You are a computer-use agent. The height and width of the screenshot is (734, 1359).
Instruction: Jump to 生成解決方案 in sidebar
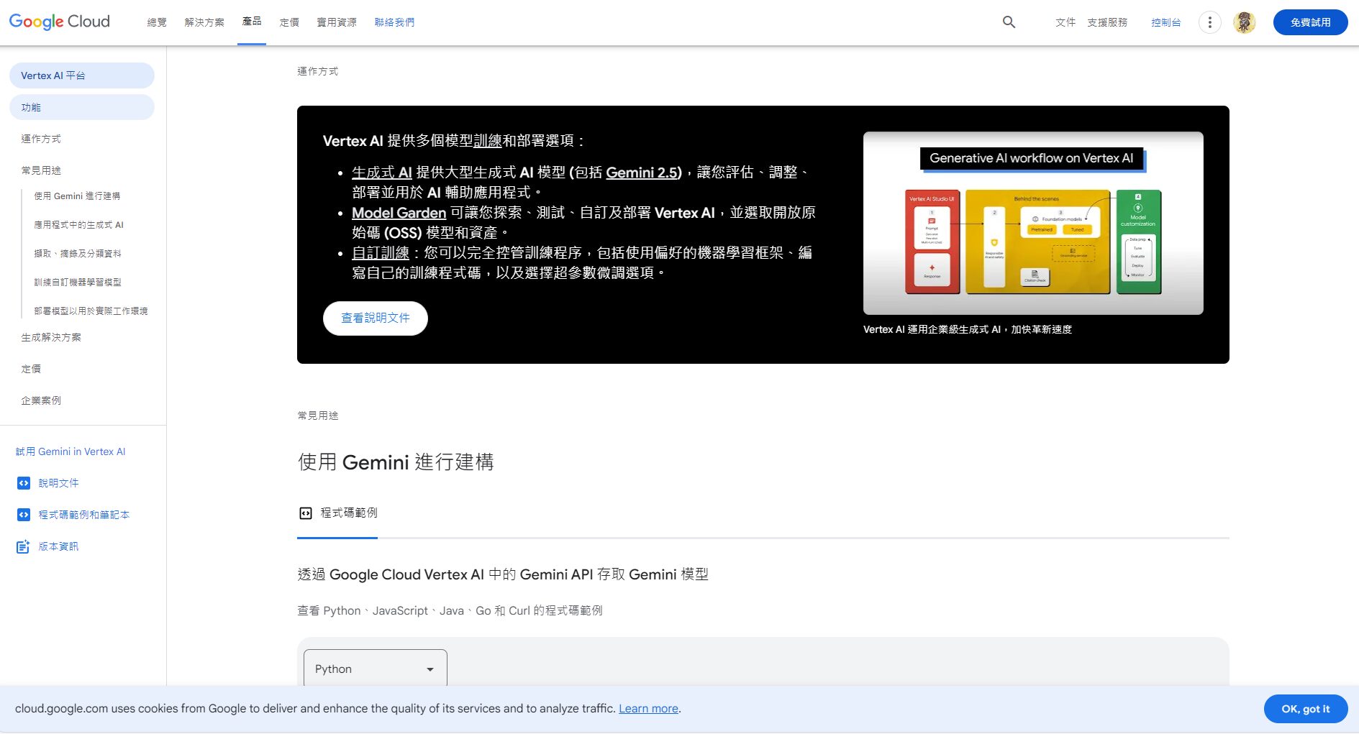pyautogui.click(x=51, y=337)
